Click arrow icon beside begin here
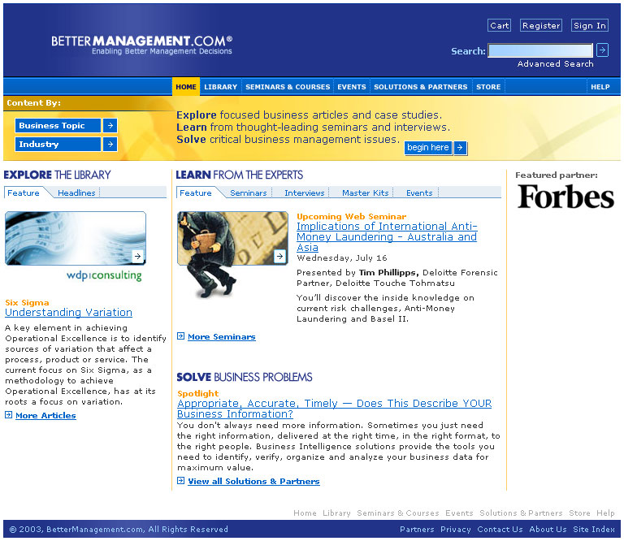624x541 pixels. point(460,148)
